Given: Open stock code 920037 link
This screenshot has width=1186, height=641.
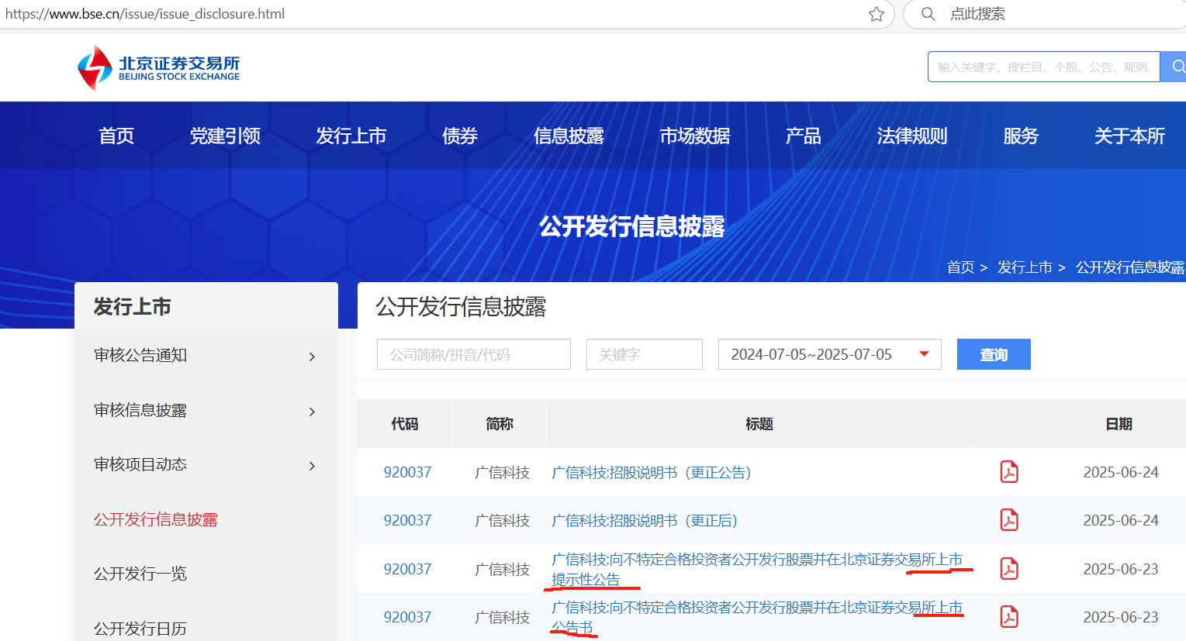Looking at the screenshot, I should (407, 471).
